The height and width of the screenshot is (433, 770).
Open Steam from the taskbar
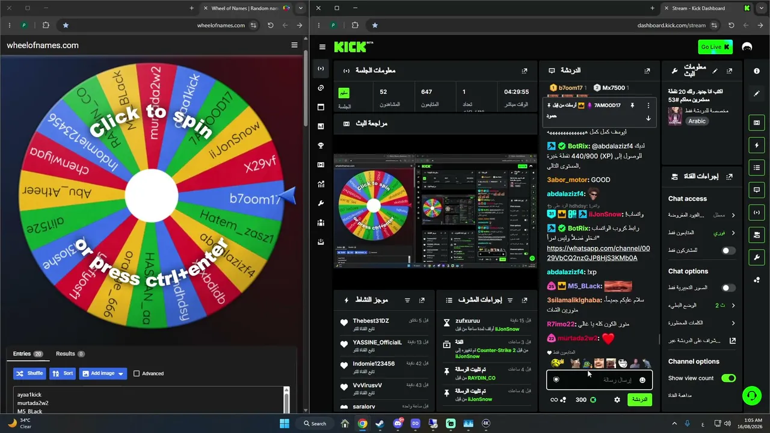click(380, 423)
